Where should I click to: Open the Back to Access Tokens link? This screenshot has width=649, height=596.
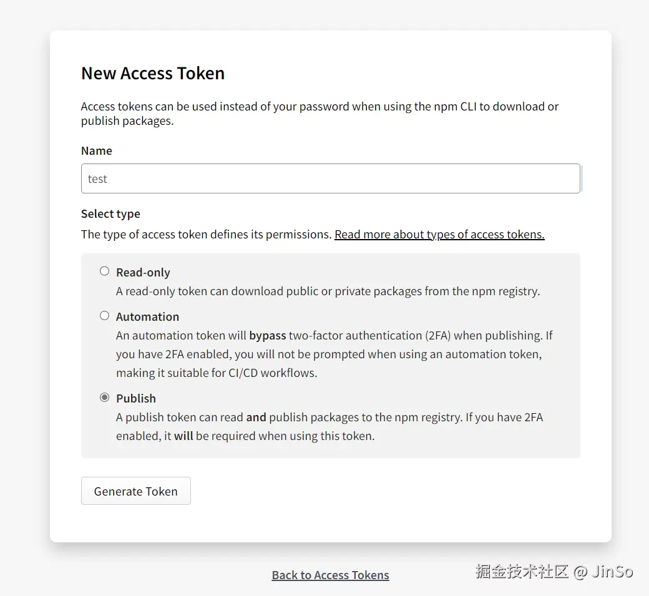pyautogui.click(x=330, y=575)
